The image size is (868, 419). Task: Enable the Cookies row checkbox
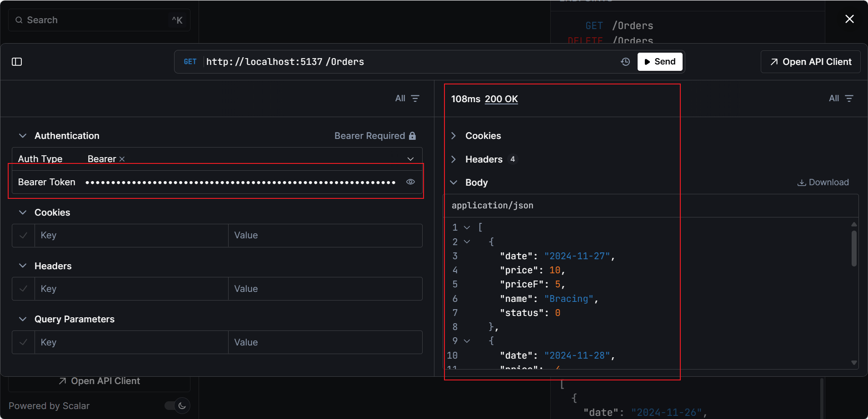coord(24,236)
